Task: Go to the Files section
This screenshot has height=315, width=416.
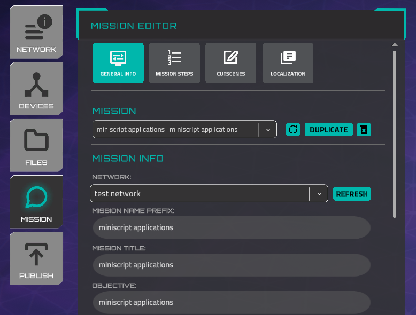Action: (x=36, y=145)
